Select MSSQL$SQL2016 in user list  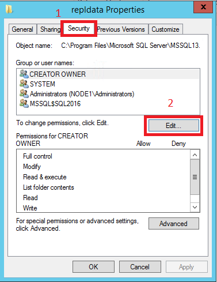pyautogui.click(x=108, y=104)
